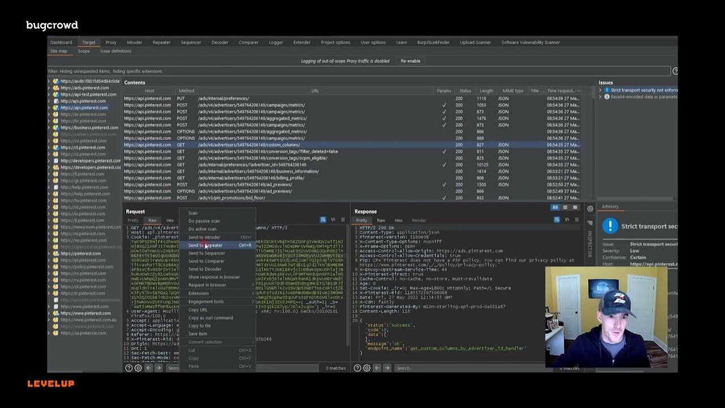Select Show response in browser
725x408 pixels.
pyautogui.click(x=217, y=277)
